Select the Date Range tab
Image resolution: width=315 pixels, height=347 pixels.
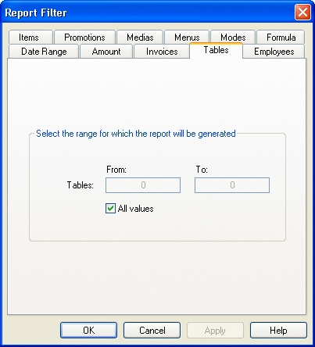tap(44, 52)
